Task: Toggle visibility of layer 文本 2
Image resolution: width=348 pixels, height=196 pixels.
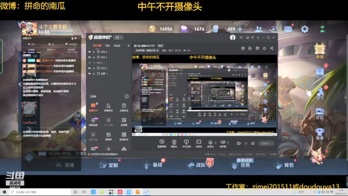Action: (x=90, y=57)
